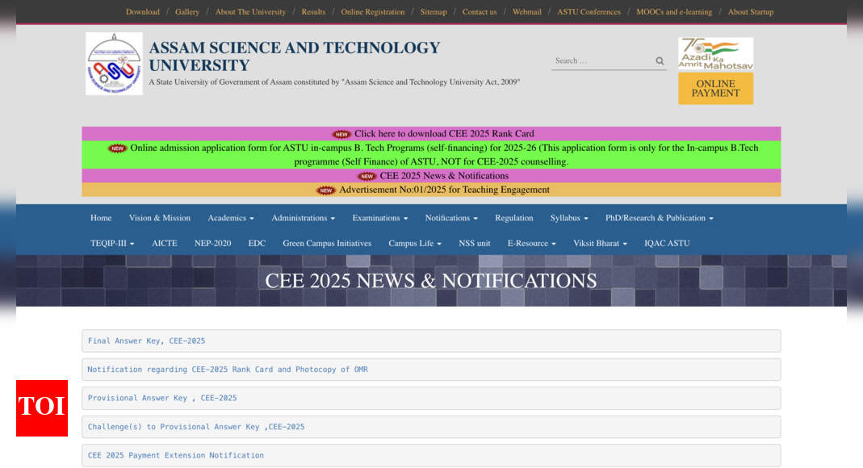Image resolution: width=863 pixels, height=468 pixels.
Task: Open the Green Campus Initiatives page
Action: [x=327, y=243]
